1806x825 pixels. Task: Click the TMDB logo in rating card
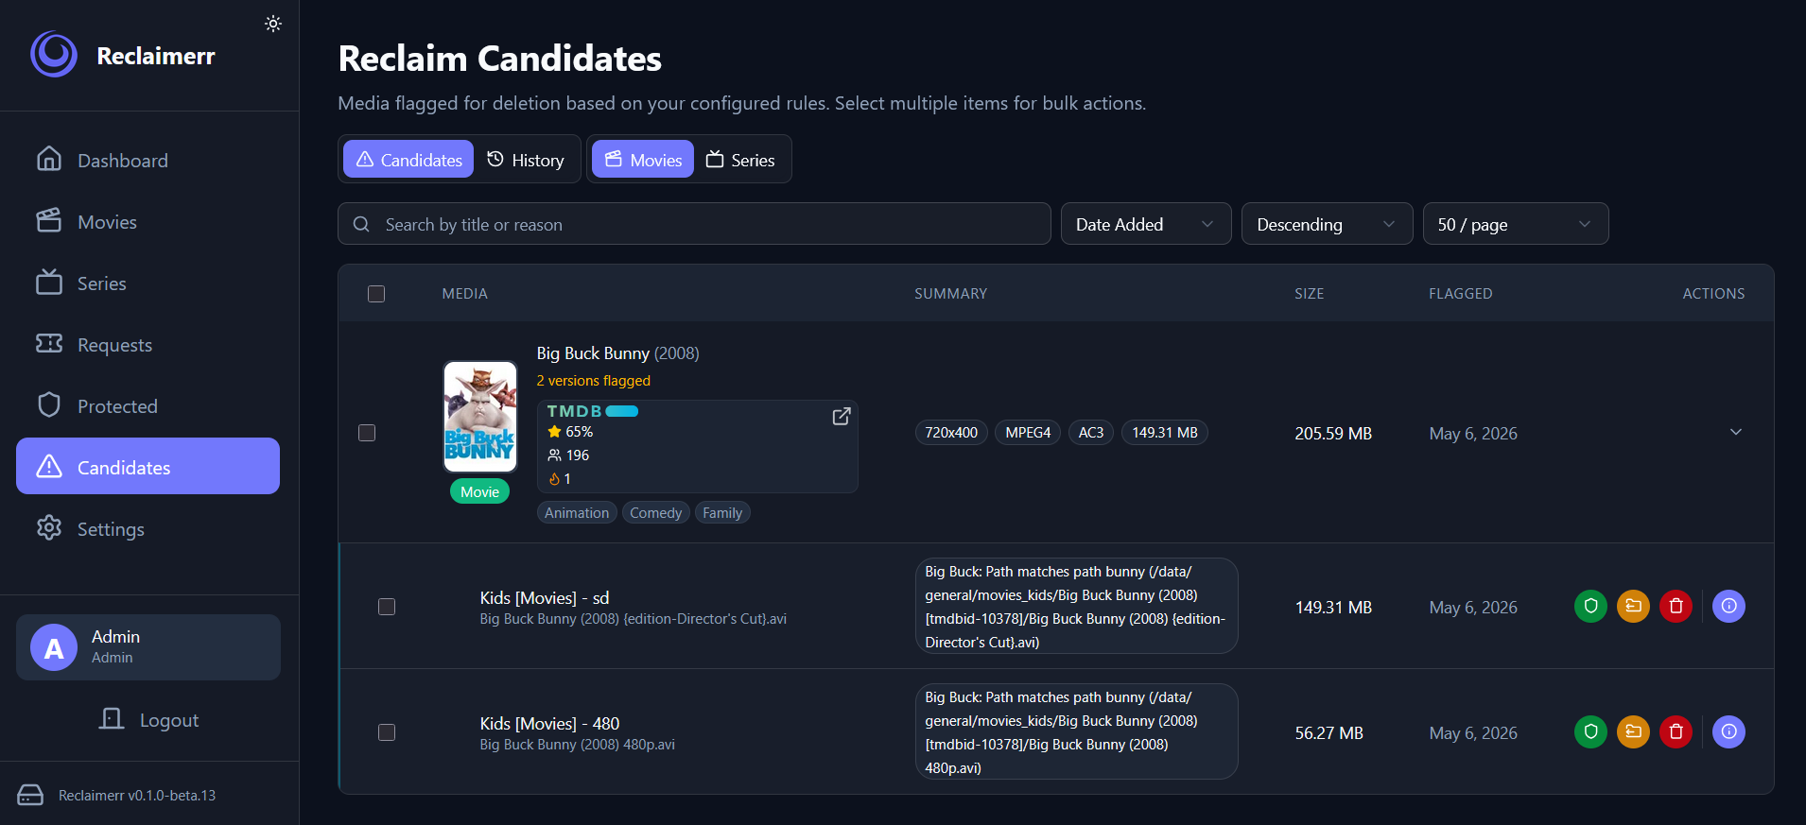pyautogui.click(x=593, y=411)
